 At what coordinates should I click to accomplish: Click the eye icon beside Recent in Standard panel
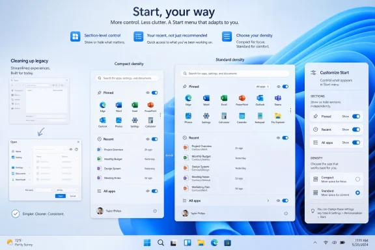[x=278, y=138]
